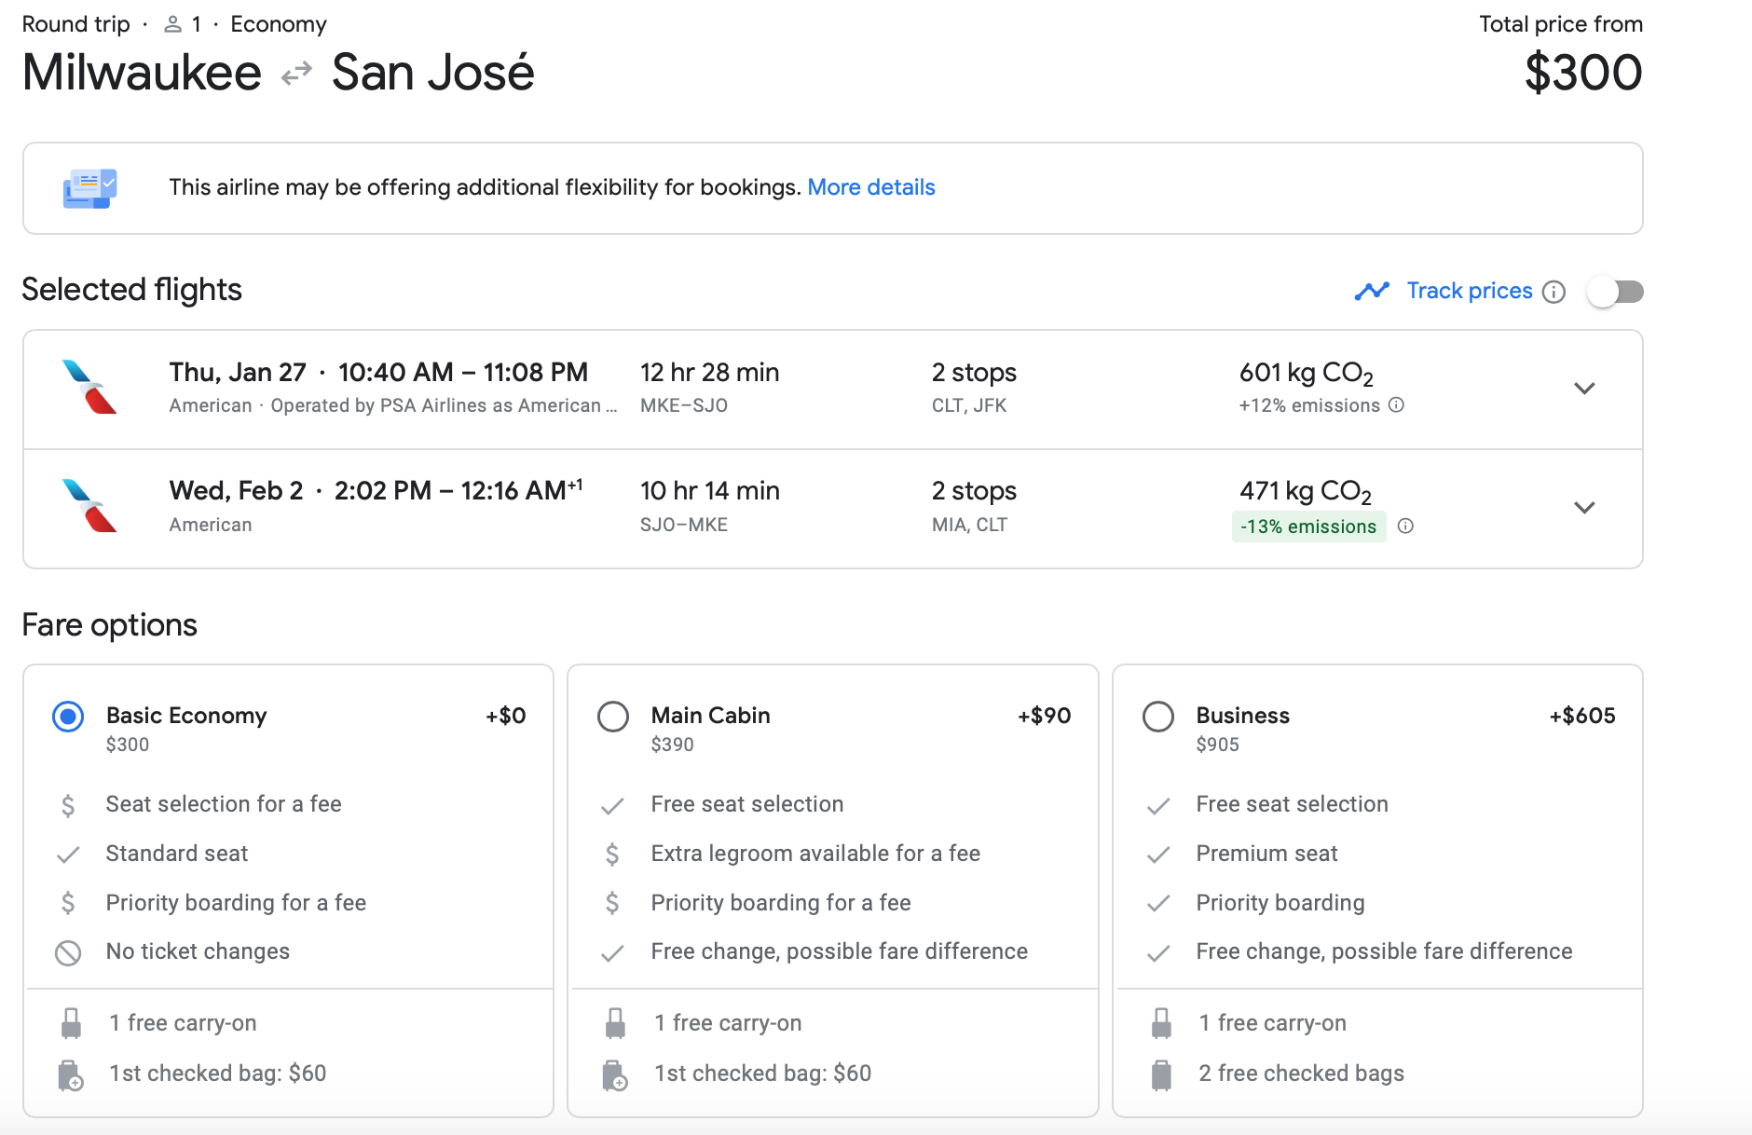Click dollar icon for Main Cabin priority boarding
This screenshot has height=1135, width=1752.
point(612,903)
